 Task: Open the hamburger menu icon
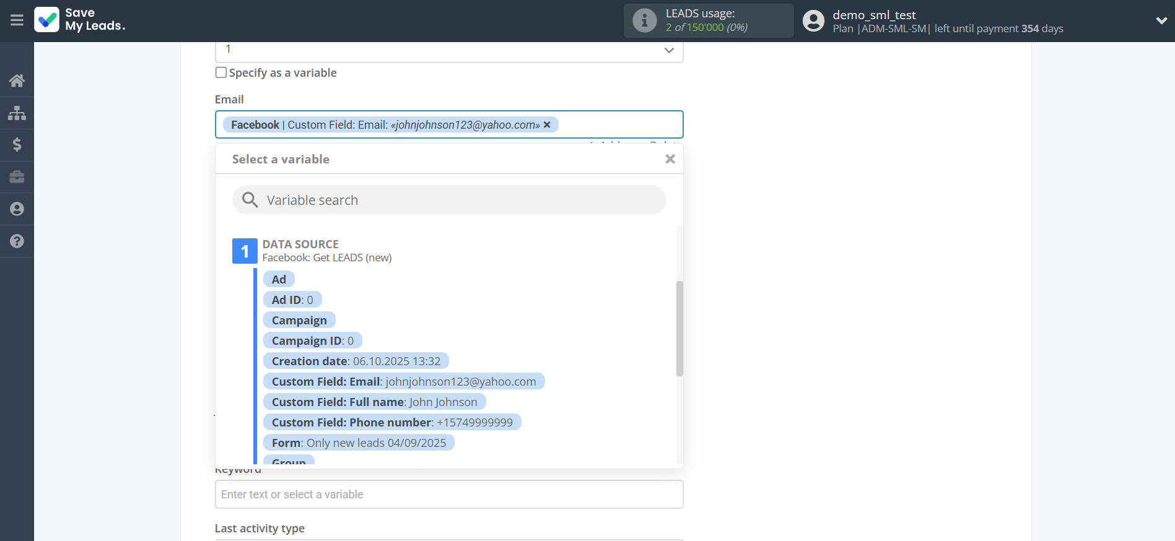click(17, 20)
